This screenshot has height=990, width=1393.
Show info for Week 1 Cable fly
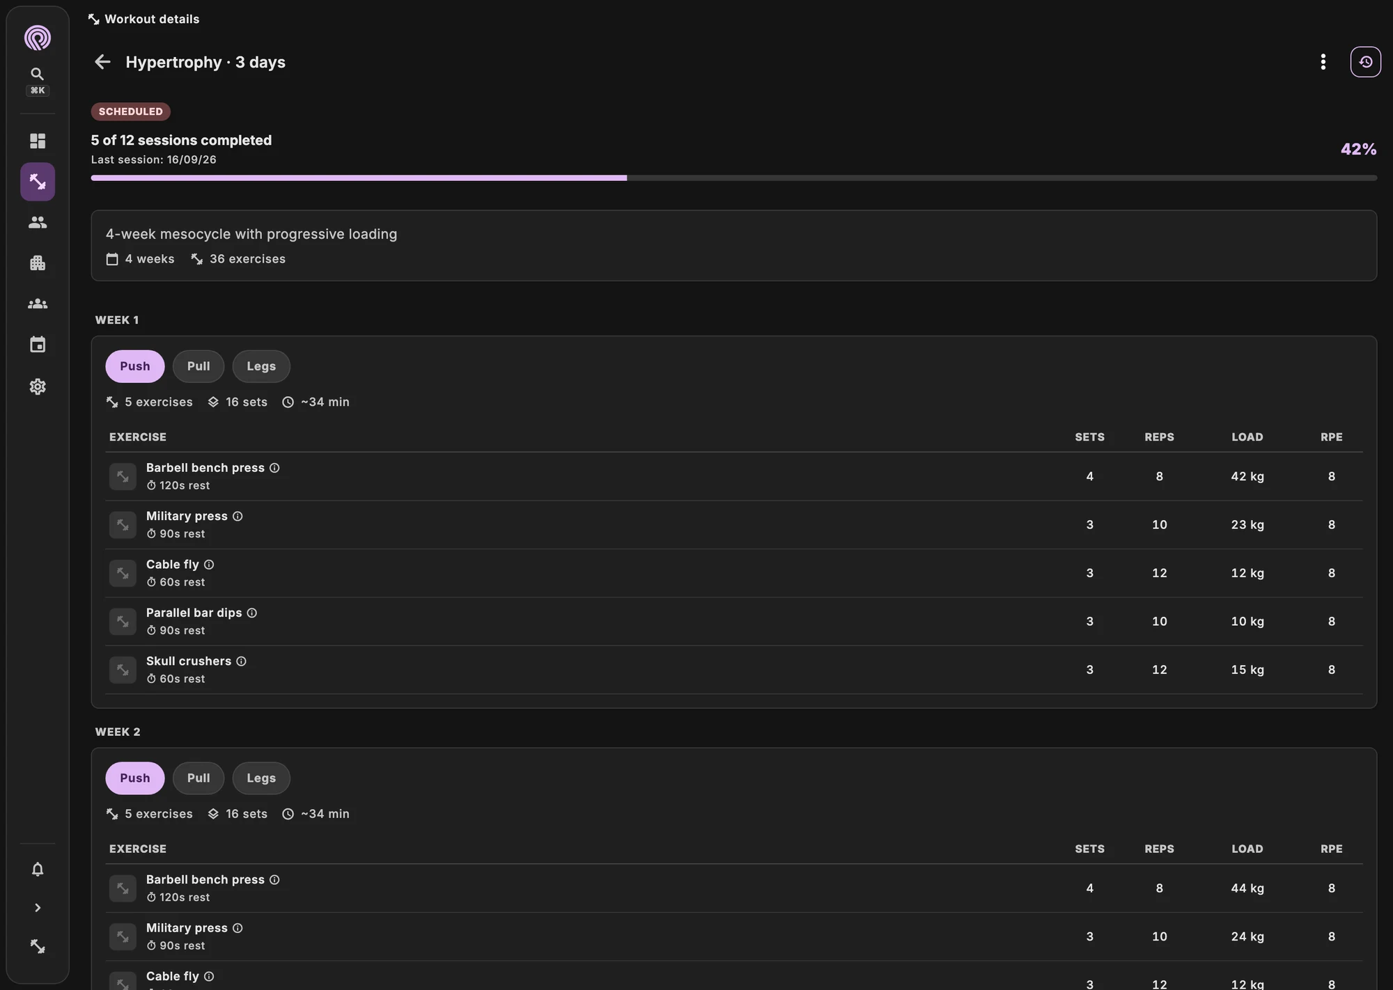coord(209,565)
